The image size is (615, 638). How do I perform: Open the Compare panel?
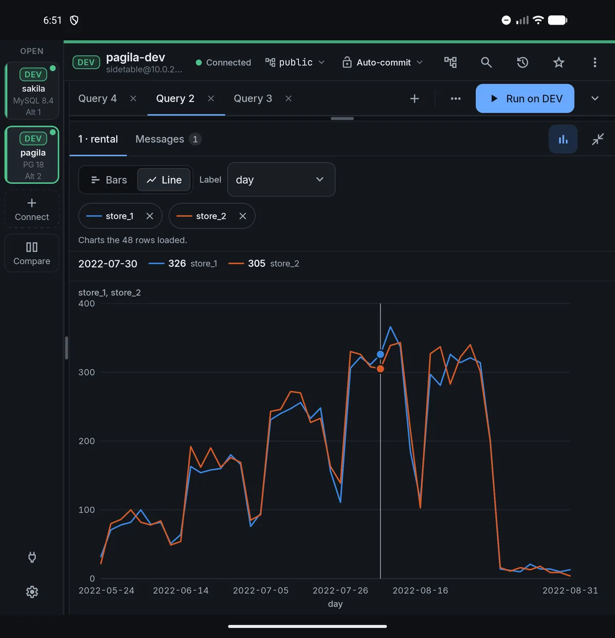coord(32,253)
